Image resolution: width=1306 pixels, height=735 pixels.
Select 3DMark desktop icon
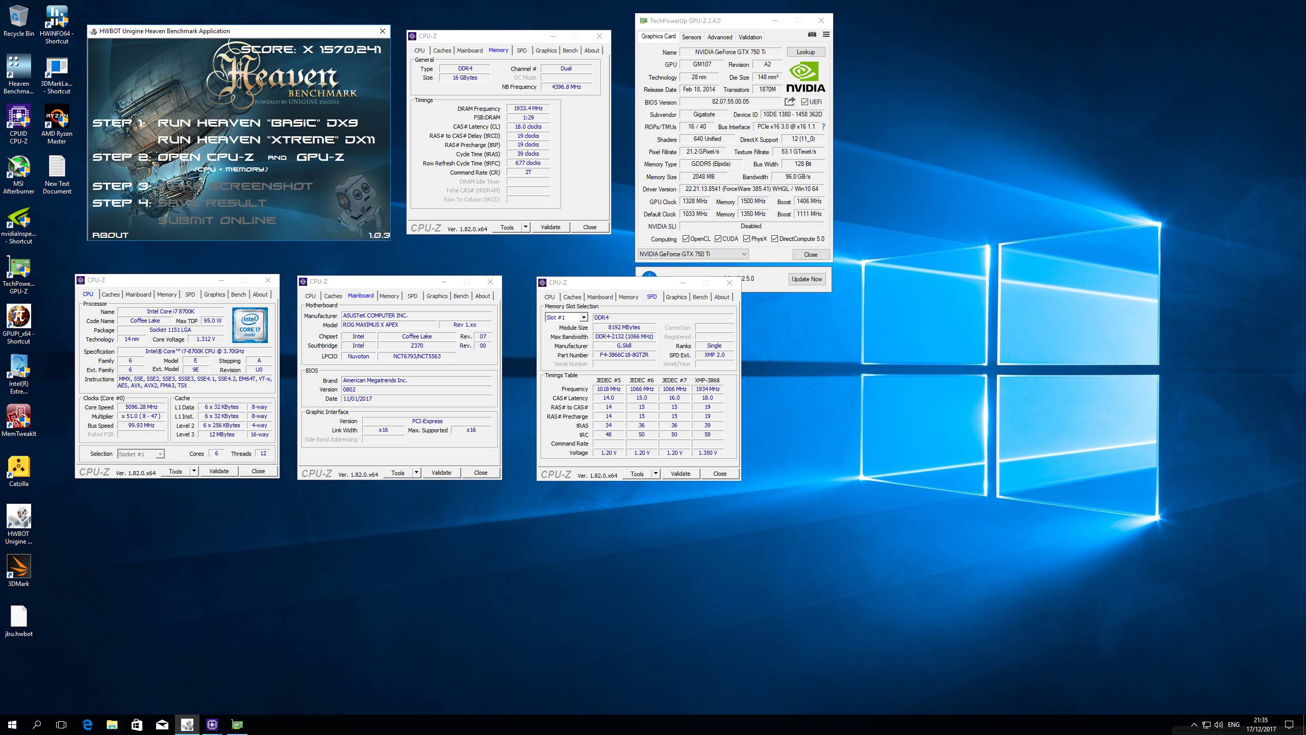coord(19,571)
